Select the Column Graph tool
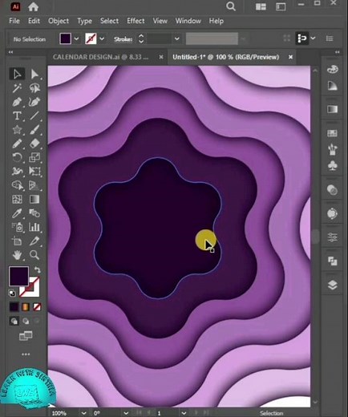The image size is (348, 417). coord(34,227)
